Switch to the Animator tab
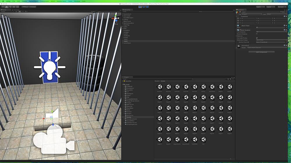The width and height of the screenshot is (291, 163). click(17, 10)
